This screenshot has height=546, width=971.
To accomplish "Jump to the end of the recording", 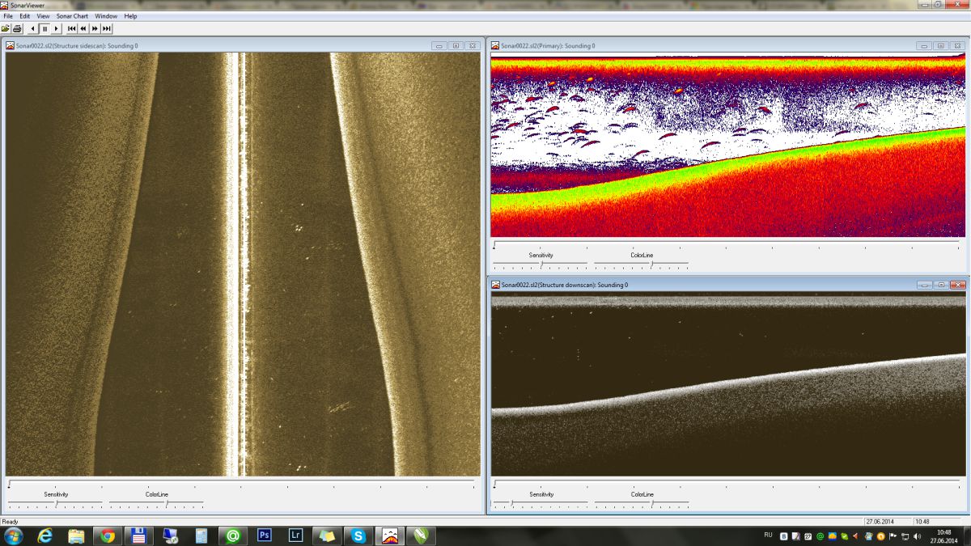I will tap(107, 28).
